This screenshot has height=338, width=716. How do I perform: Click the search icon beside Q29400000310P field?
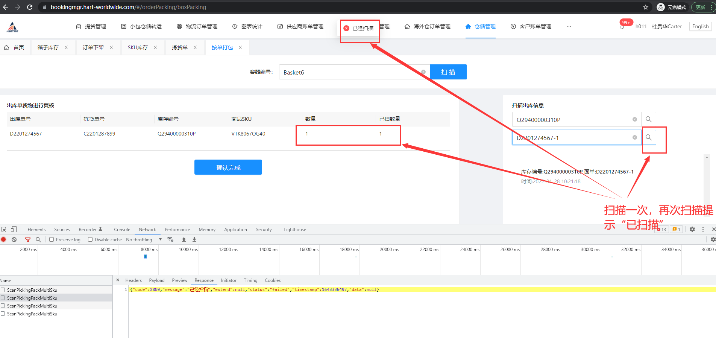click(649, 120)
